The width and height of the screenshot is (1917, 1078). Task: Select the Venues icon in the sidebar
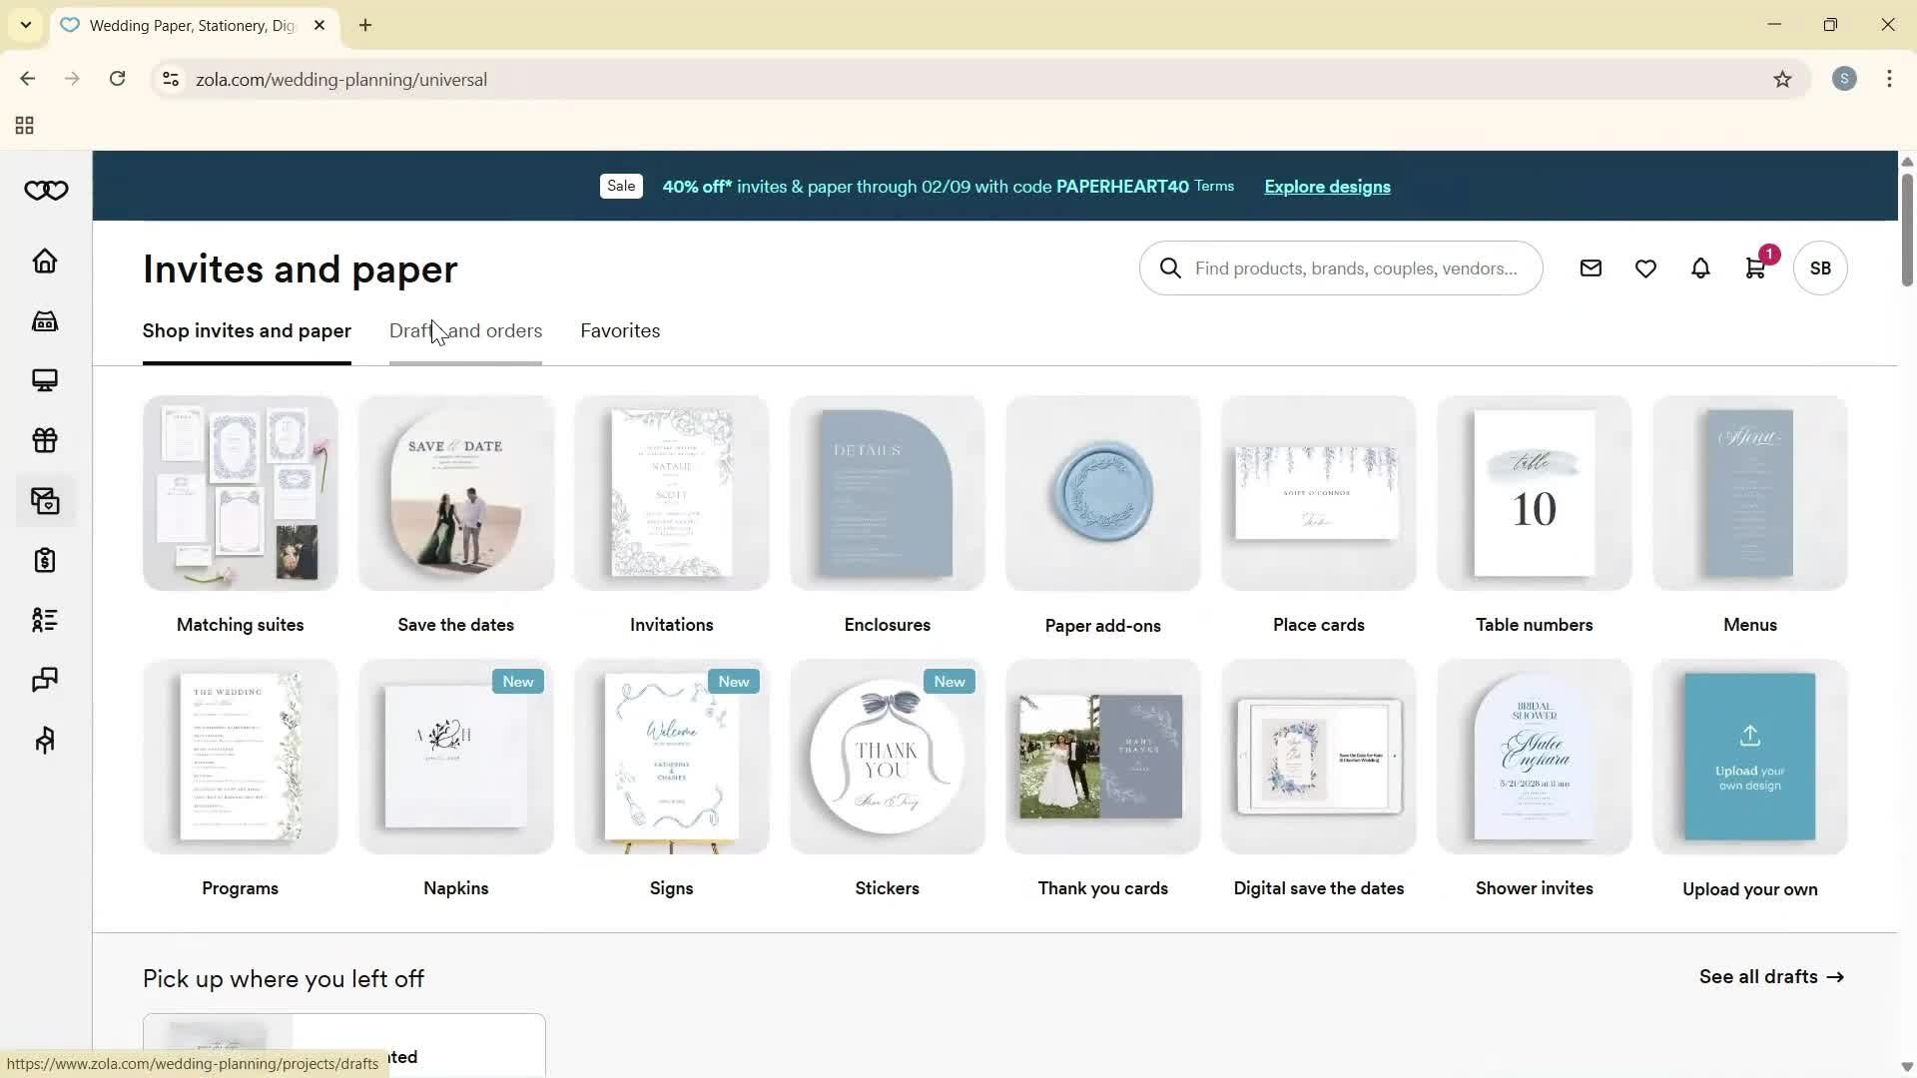click(44, 320)
